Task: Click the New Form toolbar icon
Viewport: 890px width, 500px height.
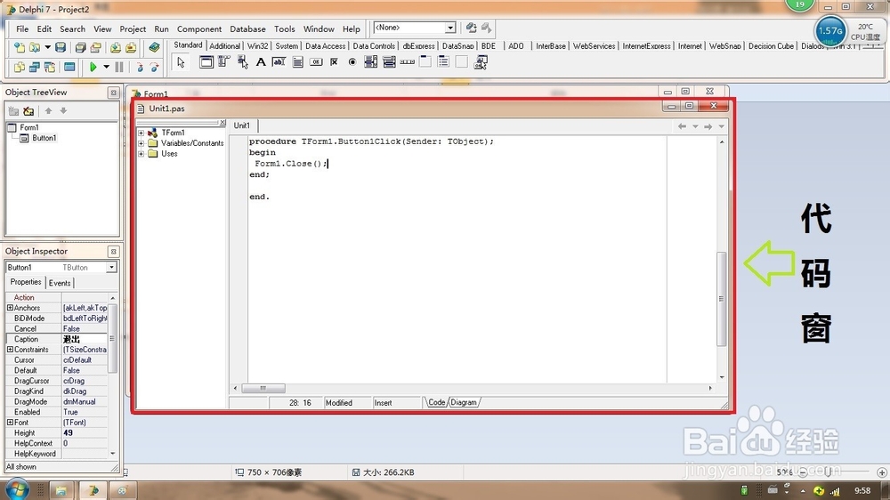Action: (x=69, y=67)
